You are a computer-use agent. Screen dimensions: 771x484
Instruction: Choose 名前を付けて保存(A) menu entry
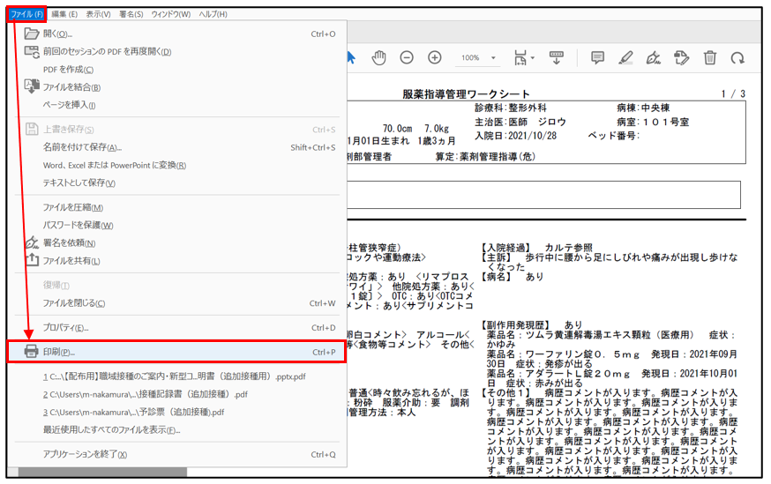82,147
